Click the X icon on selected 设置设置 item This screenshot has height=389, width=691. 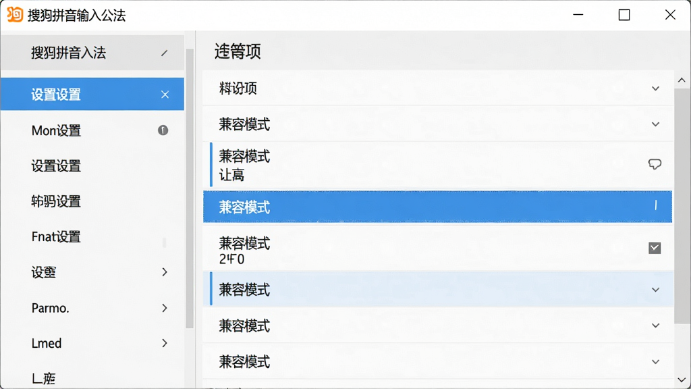165,95
